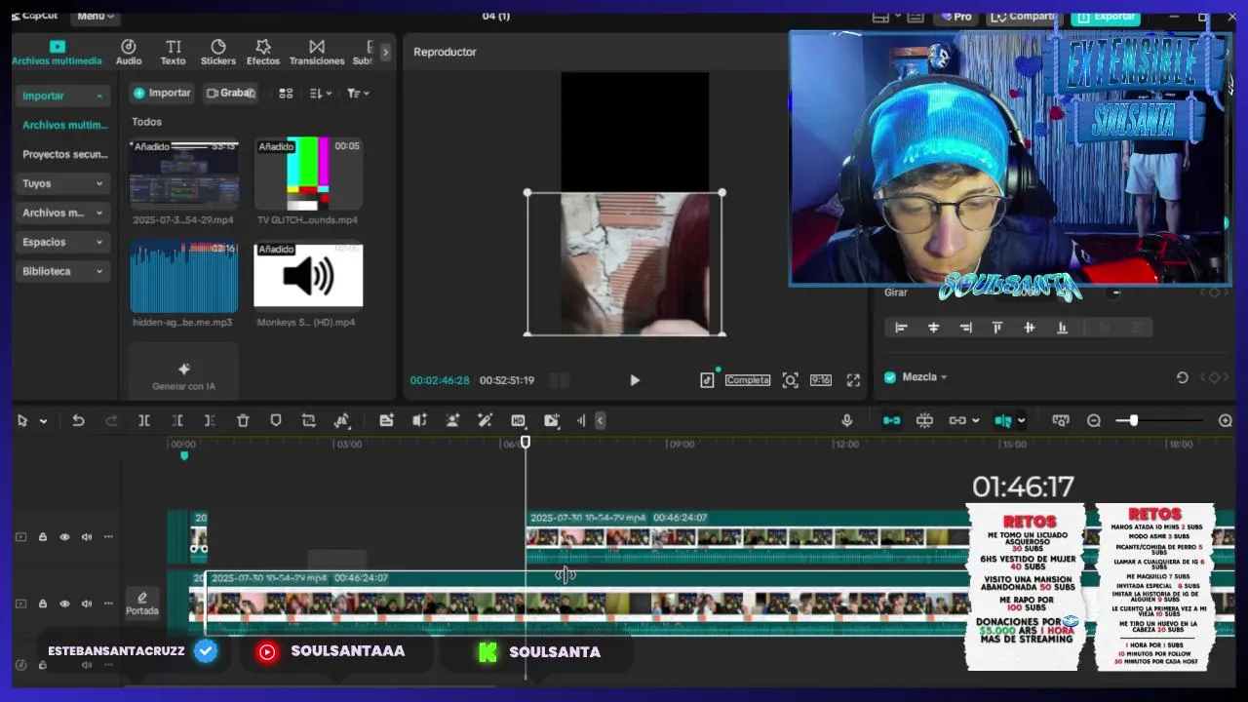The image size is (1248, 702).
Task: Lock the lower main video track
Action: pos(43,604)
